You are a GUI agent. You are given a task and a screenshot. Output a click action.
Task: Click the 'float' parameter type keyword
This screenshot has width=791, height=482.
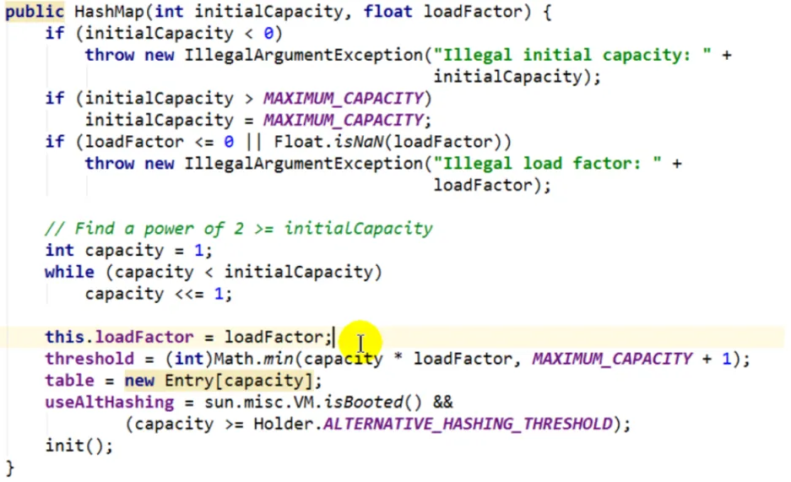(x=388, y=12)
